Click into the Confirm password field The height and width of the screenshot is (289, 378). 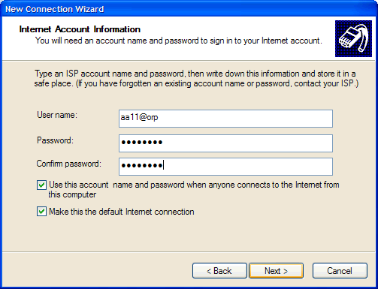pyautogui.click(x=225, y=167)
